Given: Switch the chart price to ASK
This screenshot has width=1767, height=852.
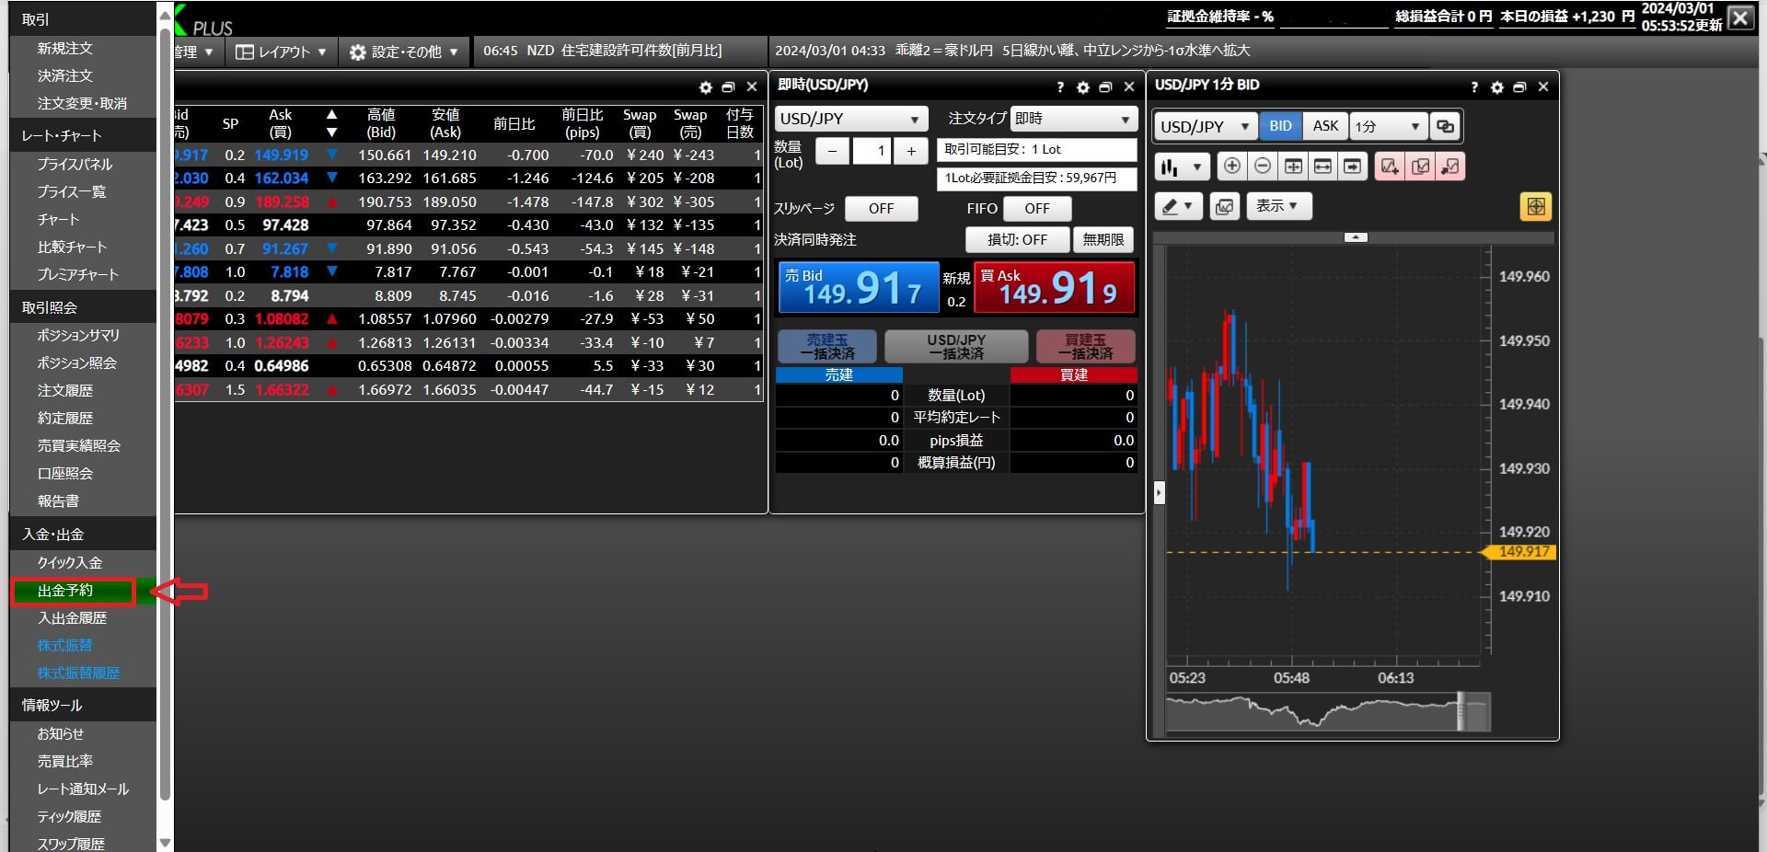Looking at the screenshot, I should click(x=1325, y=126).
